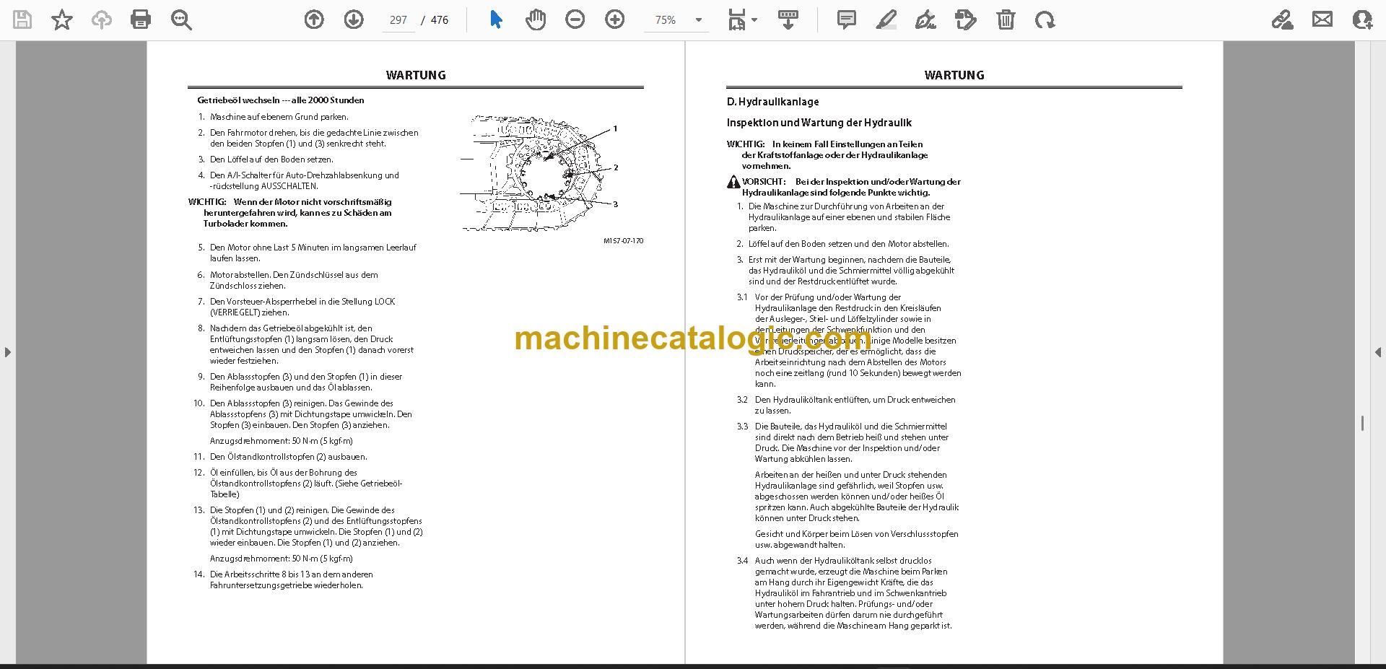Rotate page using circular arrow icon
The image size is (1386, 669).
coord(1045,19)
